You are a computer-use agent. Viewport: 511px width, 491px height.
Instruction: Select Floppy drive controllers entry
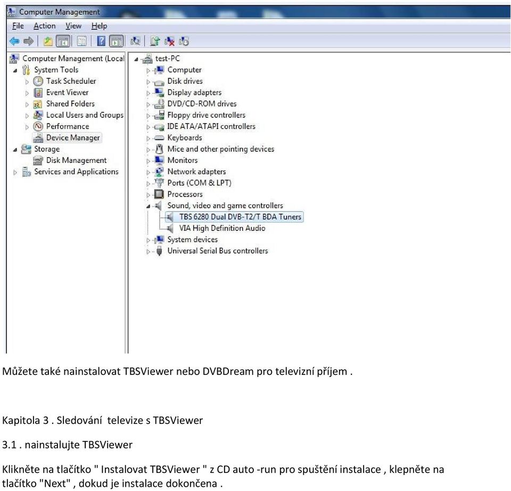coord(206,115)
